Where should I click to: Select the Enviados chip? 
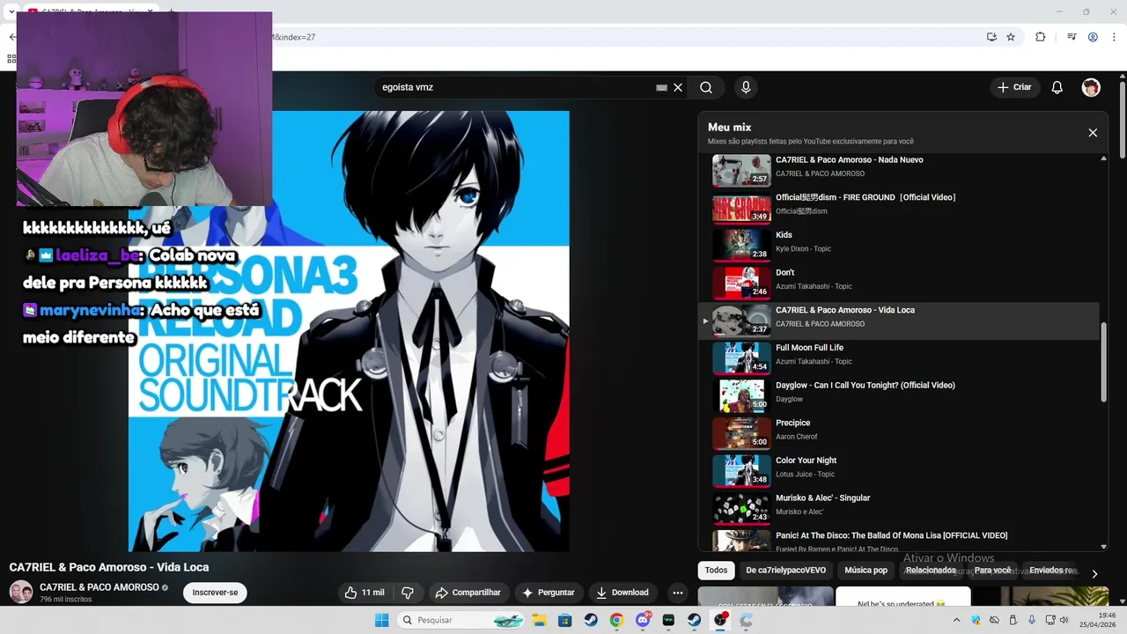coord(1050,571)
